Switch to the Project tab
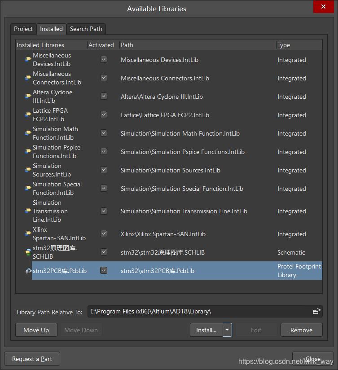Viewport: 338px width, 370px height. tap(23, 29)
